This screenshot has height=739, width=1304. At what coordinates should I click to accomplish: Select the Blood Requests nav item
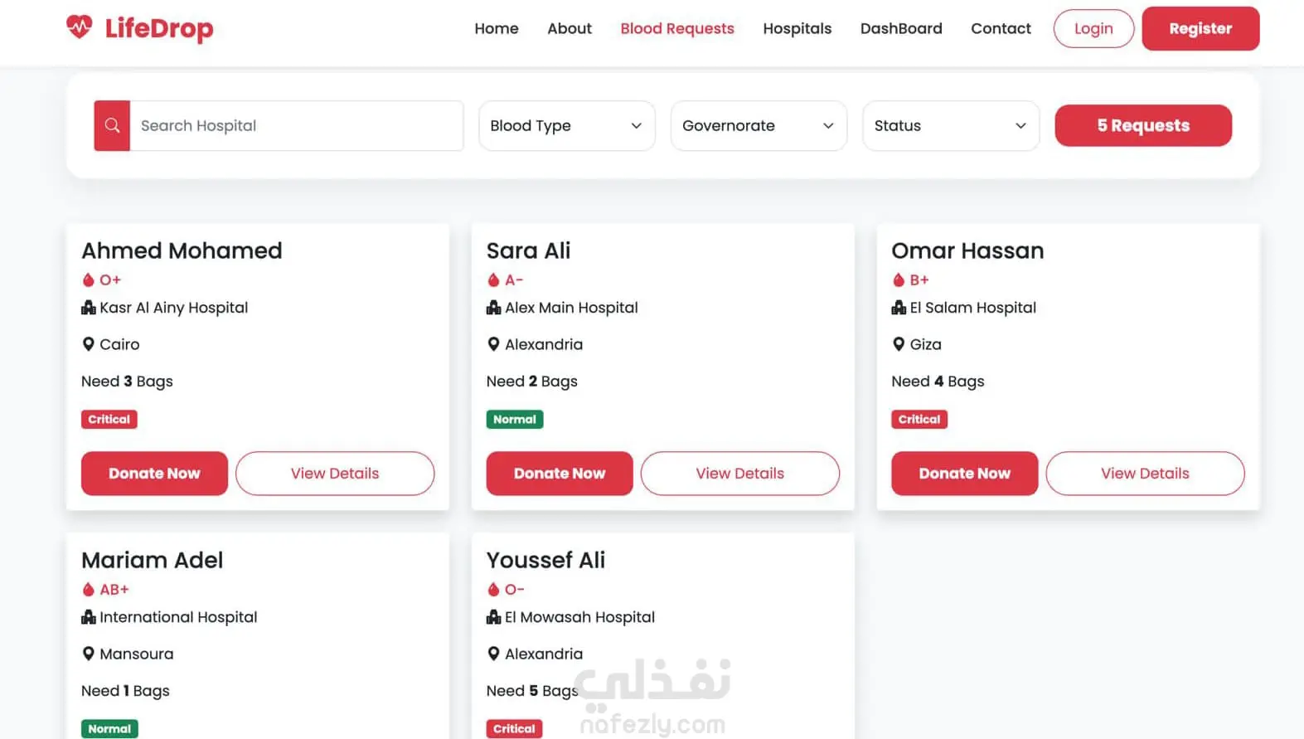677,28
